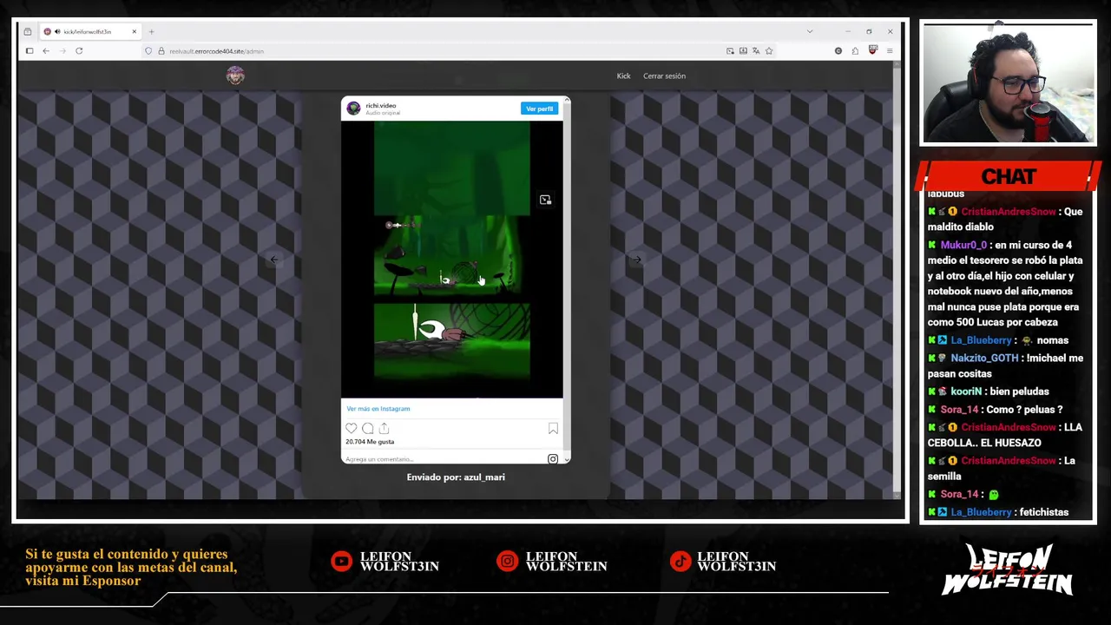Go to next reel with right arrow

637,259
